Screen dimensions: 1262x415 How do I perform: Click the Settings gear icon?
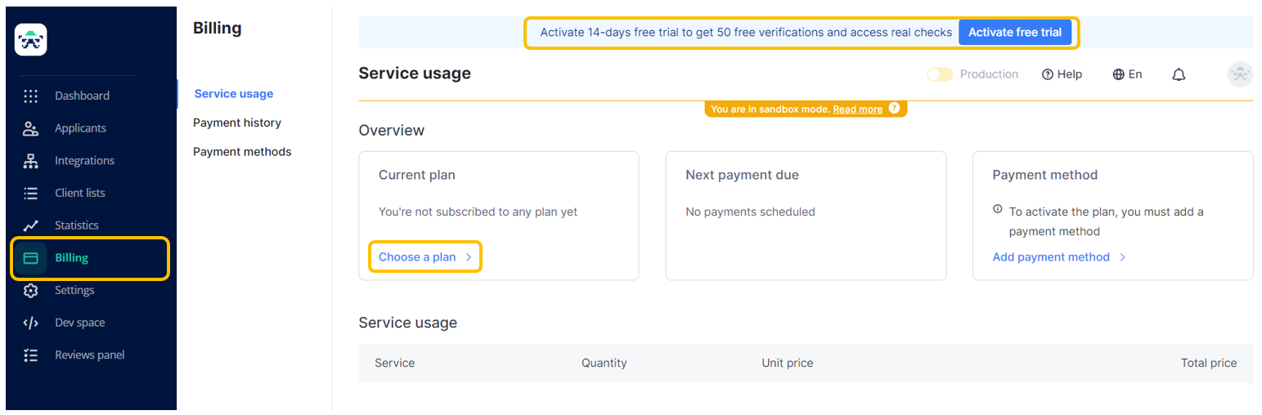(31, 291)
